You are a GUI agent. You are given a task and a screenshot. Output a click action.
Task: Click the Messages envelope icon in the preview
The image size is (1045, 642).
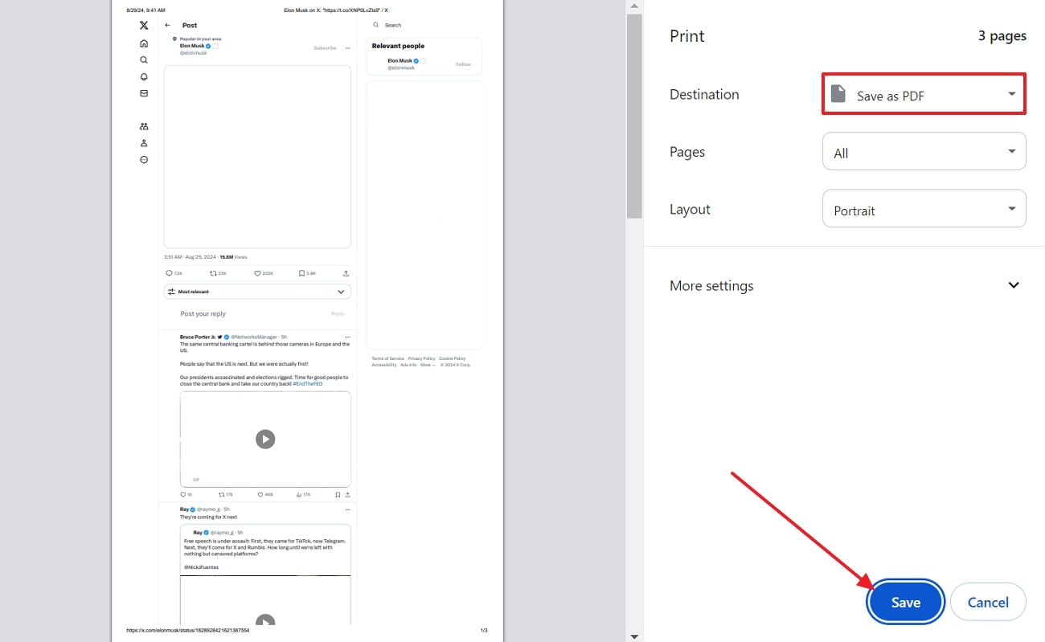click(144, 93)
